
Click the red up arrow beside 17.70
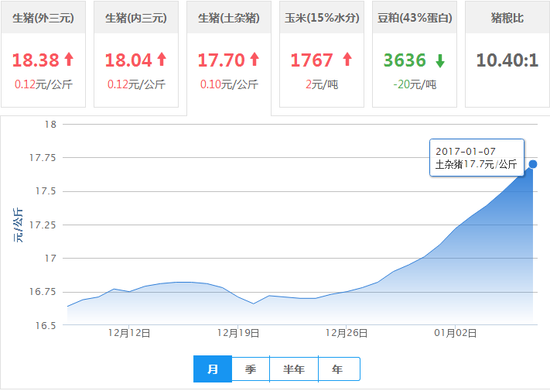click(x=255, y=60)
